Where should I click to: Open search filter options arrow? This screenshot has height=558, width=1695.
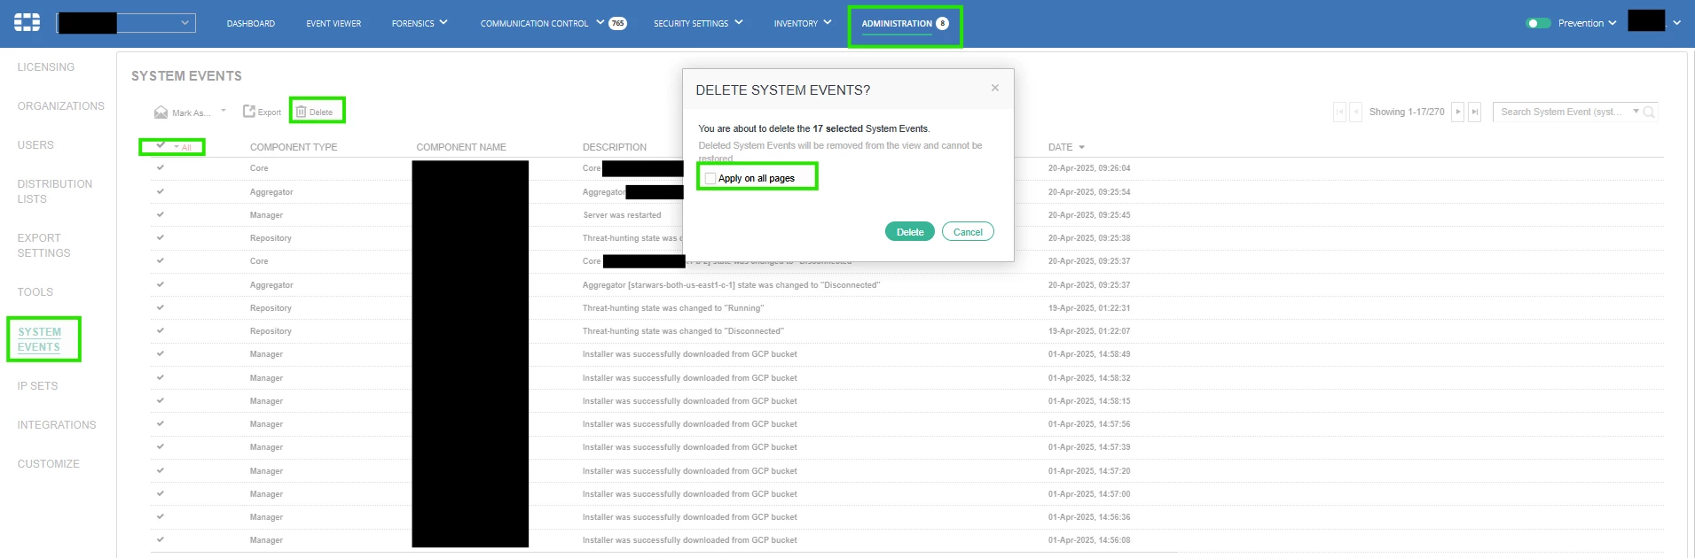coord(1636,111)
